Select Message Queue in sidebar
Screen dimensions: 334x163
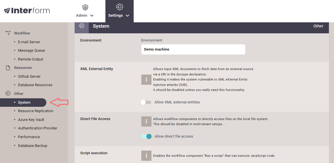click(x=31, y=51)
